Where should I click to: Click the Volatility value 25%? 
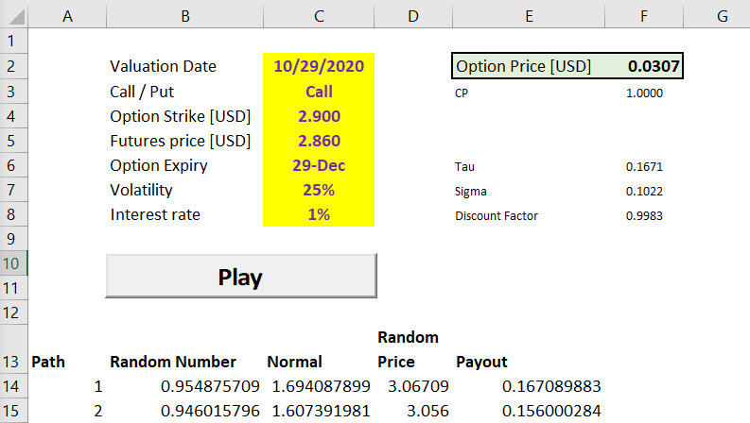tap(319, 190)
